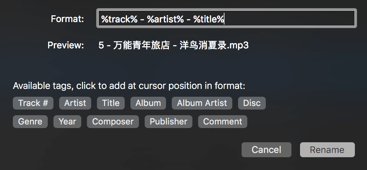Add the Disc tag to format
Screen dimensions: 367x170
[x=252, y=103]
